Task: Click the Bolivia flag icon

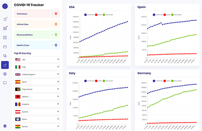Action: (18, 127)
